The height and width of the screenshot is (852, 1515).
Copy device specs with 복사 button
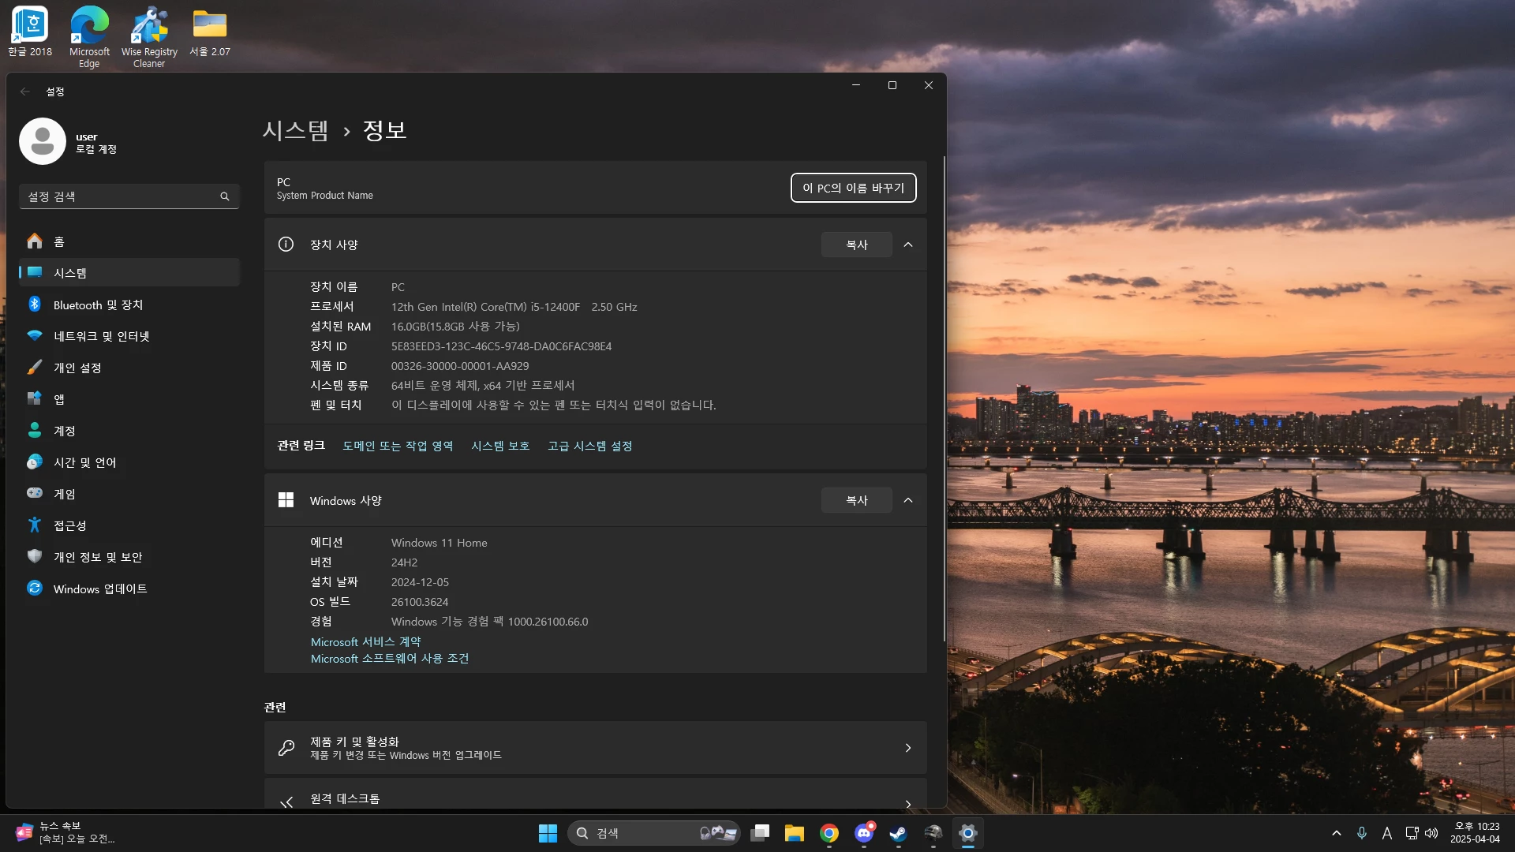click(x=856, y=245)
